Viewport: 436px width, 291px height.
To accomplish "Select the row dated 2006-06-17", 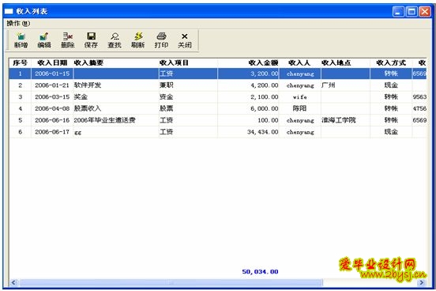I will point(218,132).
